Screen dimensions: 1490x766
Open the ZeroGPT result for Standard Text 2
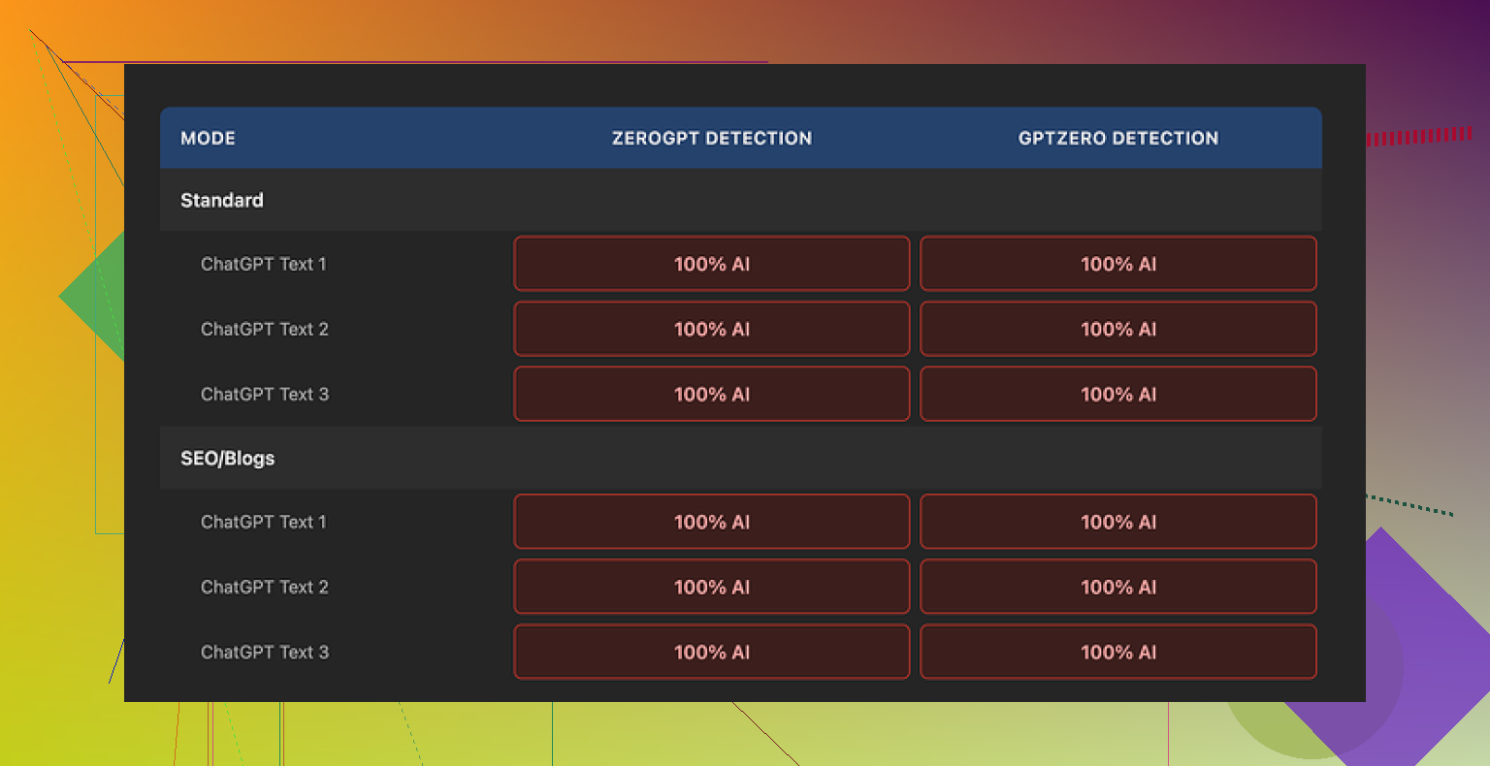[711, 329]
